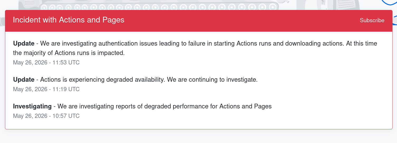397x143 pixels.
Task: Click the Subscribe link in the red header
Action: coord(372,20)
